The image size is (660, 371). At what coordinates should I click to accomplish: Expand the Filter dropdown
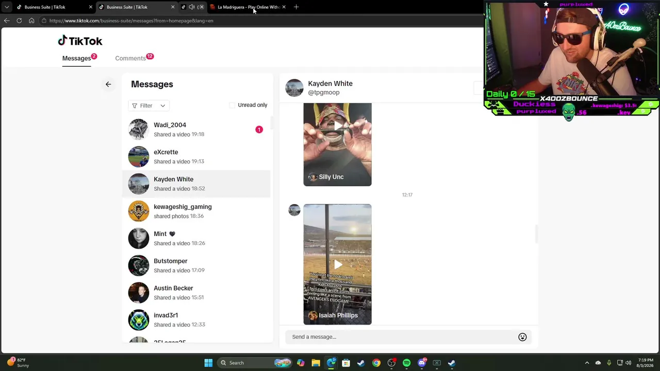pos(148,106)
